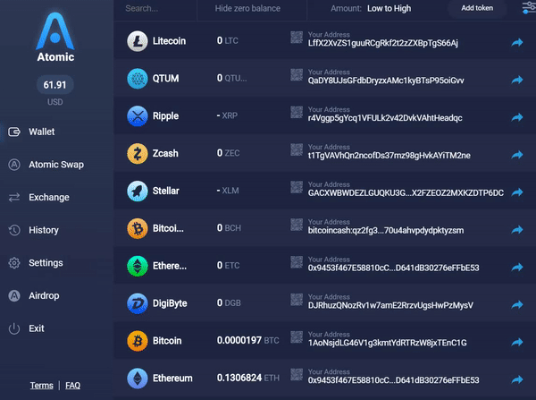Go to the Exchange section
The width and height of the screenshot is (536, 400).
38,197
